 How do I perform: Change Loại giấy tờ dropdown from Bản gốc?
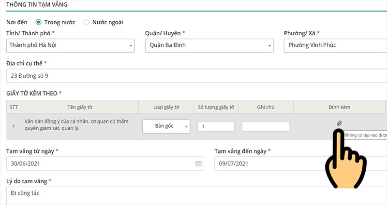pos(166,126)
